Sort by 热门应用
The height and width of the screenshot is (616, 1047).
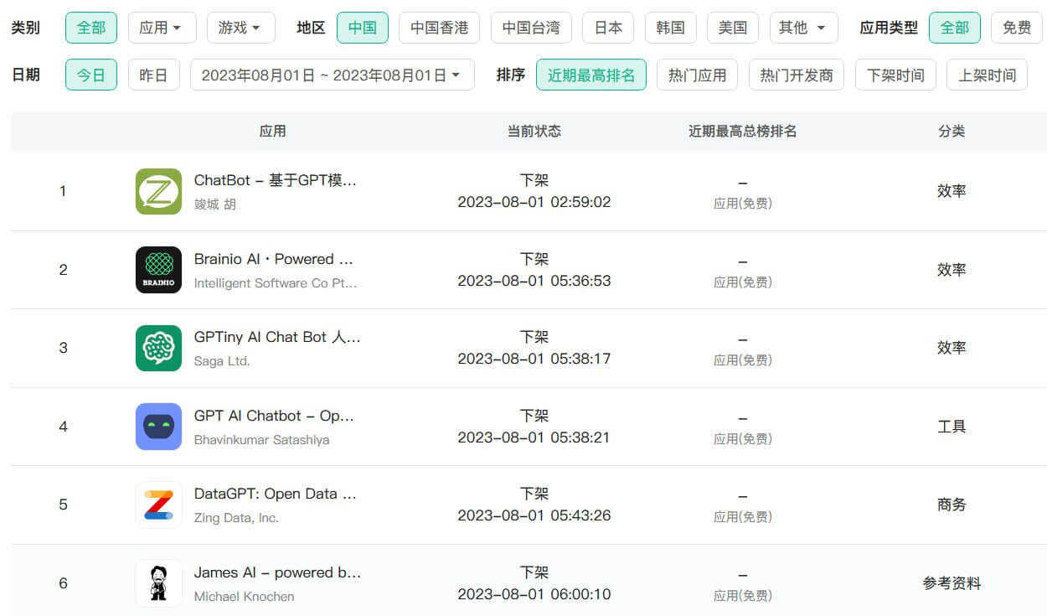click(x=697, y=75)
